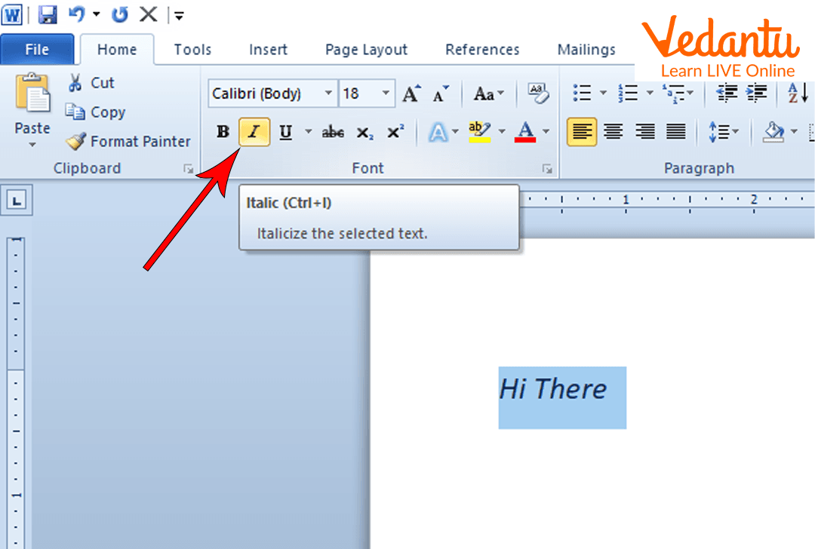Toggle the Italic button off
The image size is (815, 549).
coord(254,133)
